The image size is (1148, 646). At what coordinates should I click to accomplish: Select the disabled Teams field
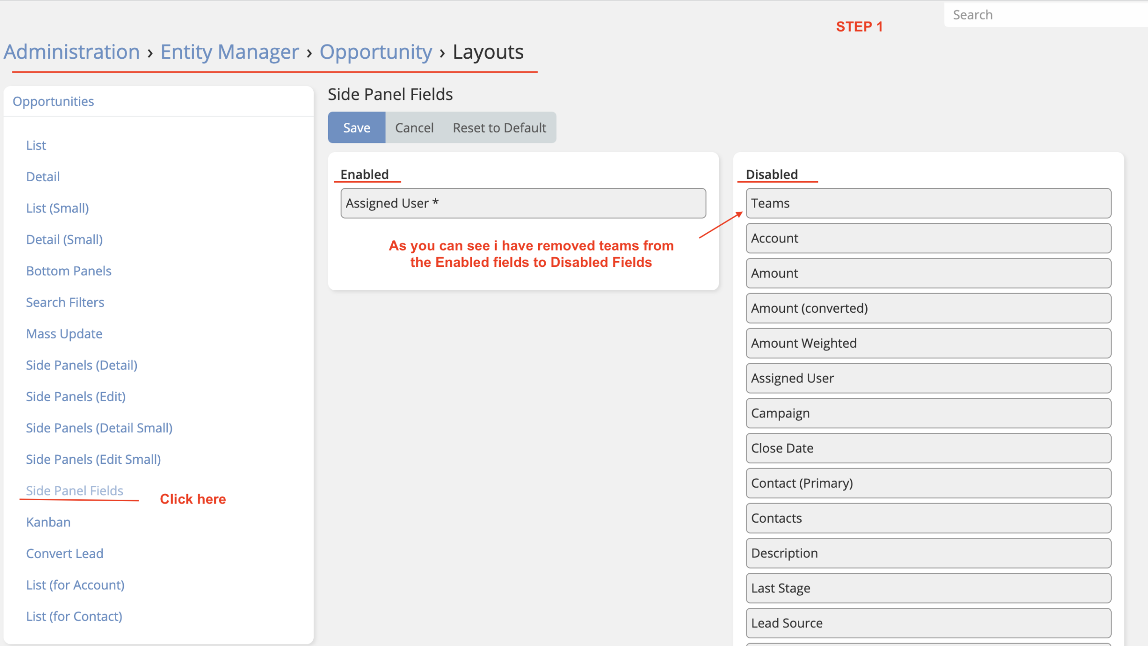coord(928,203)
